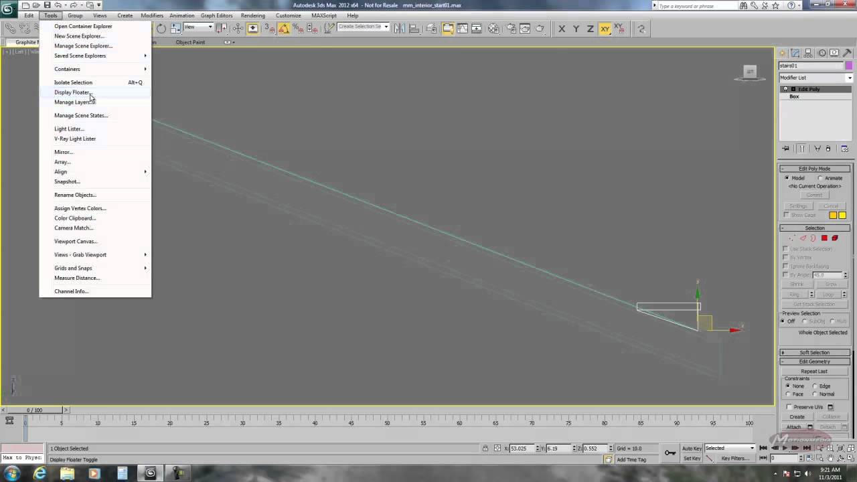Select the Edge constraint radio button
857x482 pixels.
pyautogui.click(x=815, y=386)
